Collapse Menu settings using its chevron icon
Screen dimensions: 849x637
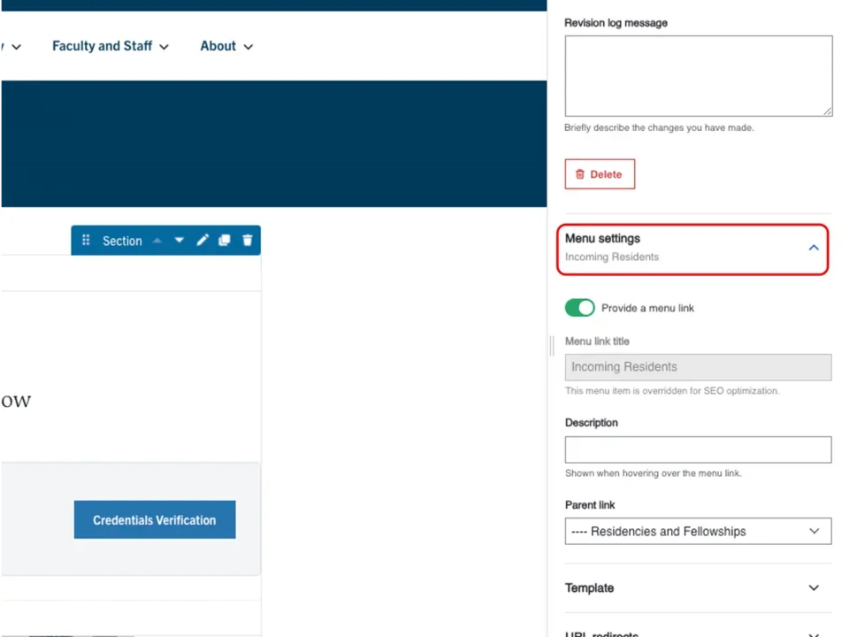click(x=813, y=248)
